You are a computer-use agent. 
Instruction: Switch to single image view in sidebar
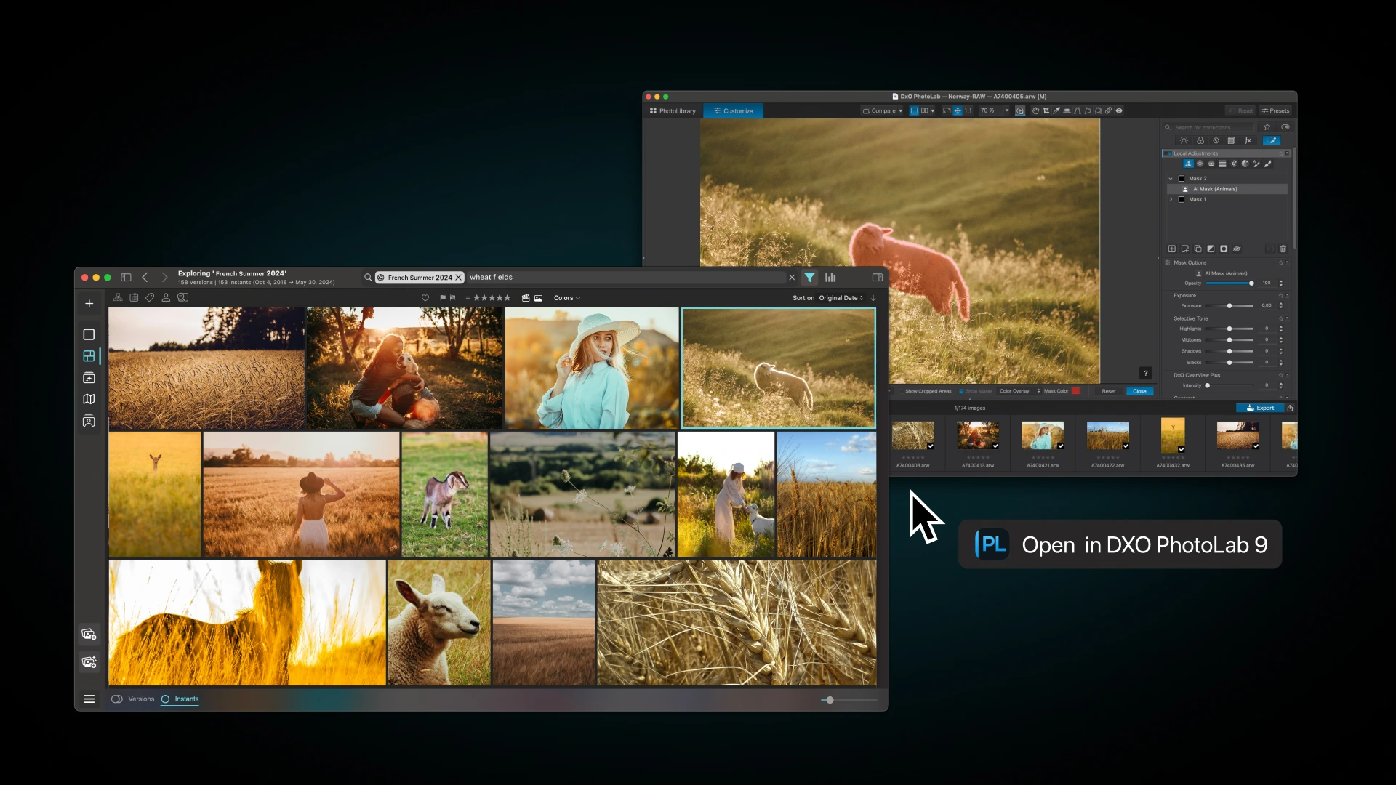(x=89, y=334)
